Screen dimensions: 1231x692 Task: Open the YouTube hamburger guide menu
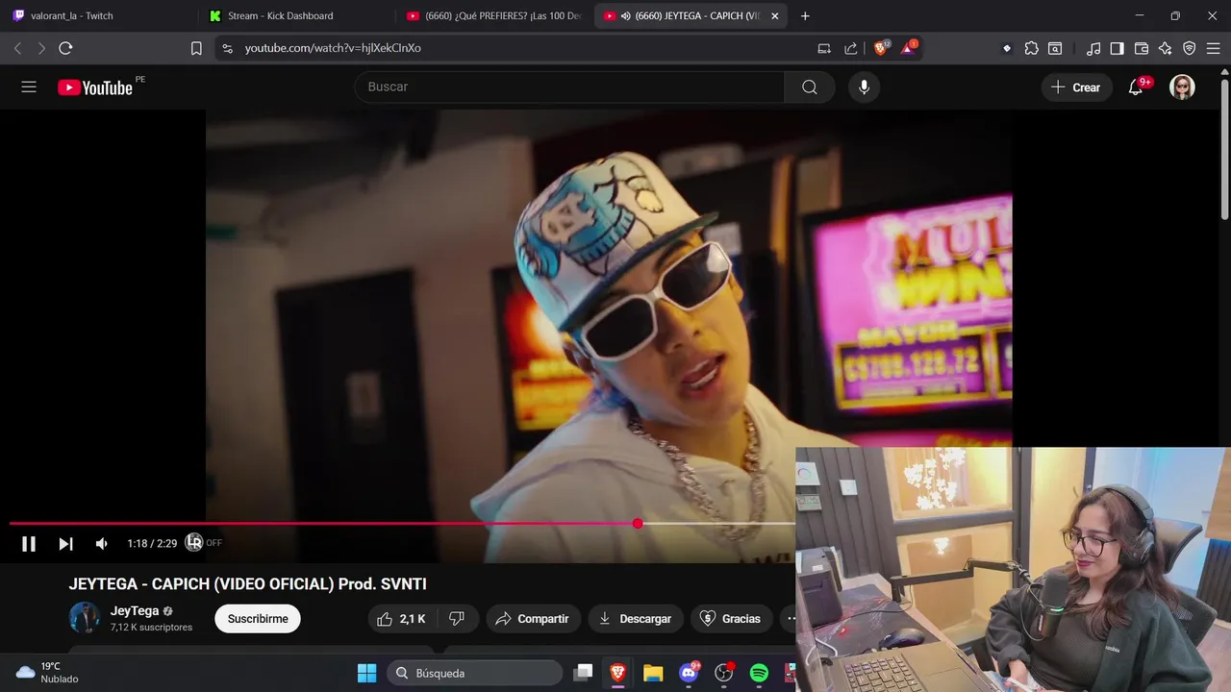pyautogui.click(x=29, y=86)
